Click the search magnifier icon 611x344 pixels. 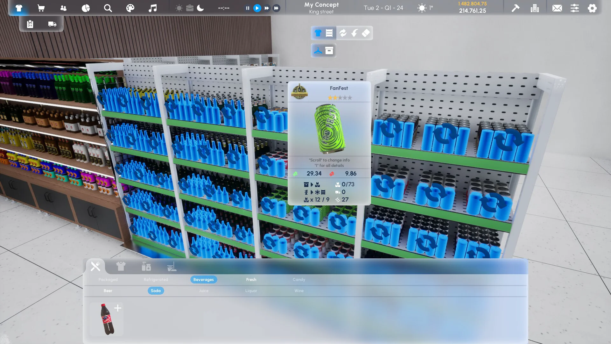(108, 8)
